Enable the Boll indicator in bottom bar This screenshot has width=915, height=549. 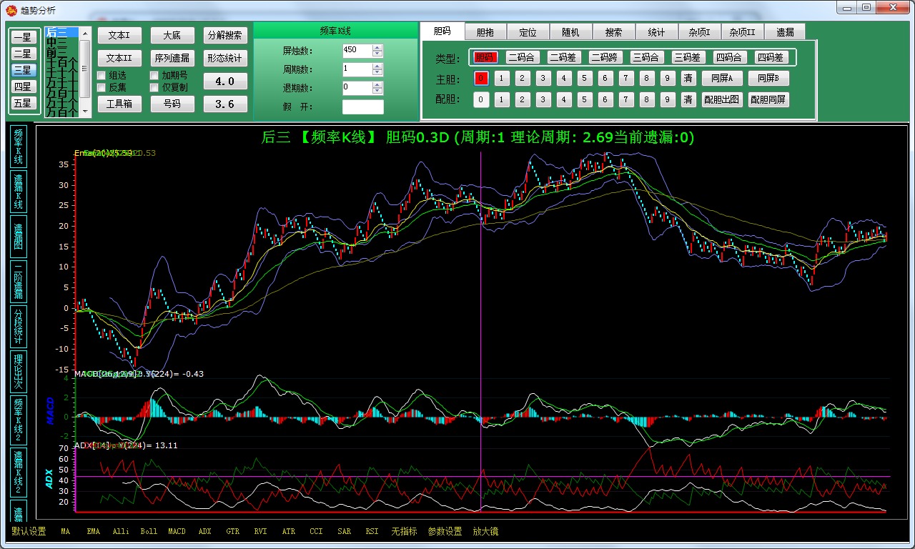149,532
